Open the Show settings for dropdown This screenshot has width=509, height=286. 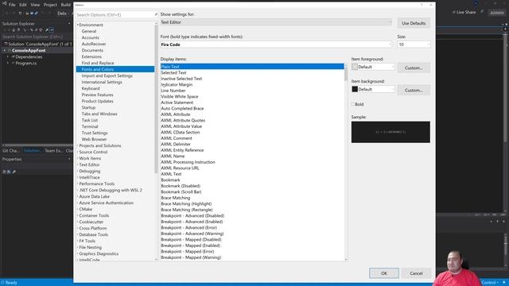tap(276, 22)
